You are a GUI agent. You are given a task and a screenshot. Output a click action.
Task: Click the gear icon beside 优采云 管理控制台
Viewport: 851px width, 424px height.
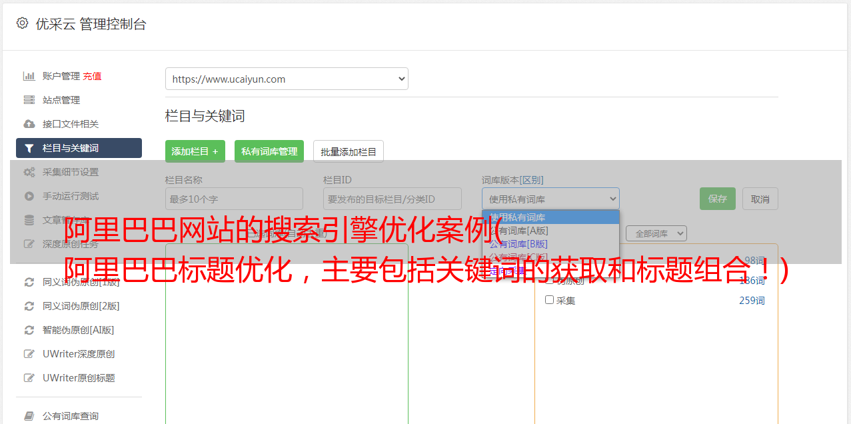click(22, 23)
